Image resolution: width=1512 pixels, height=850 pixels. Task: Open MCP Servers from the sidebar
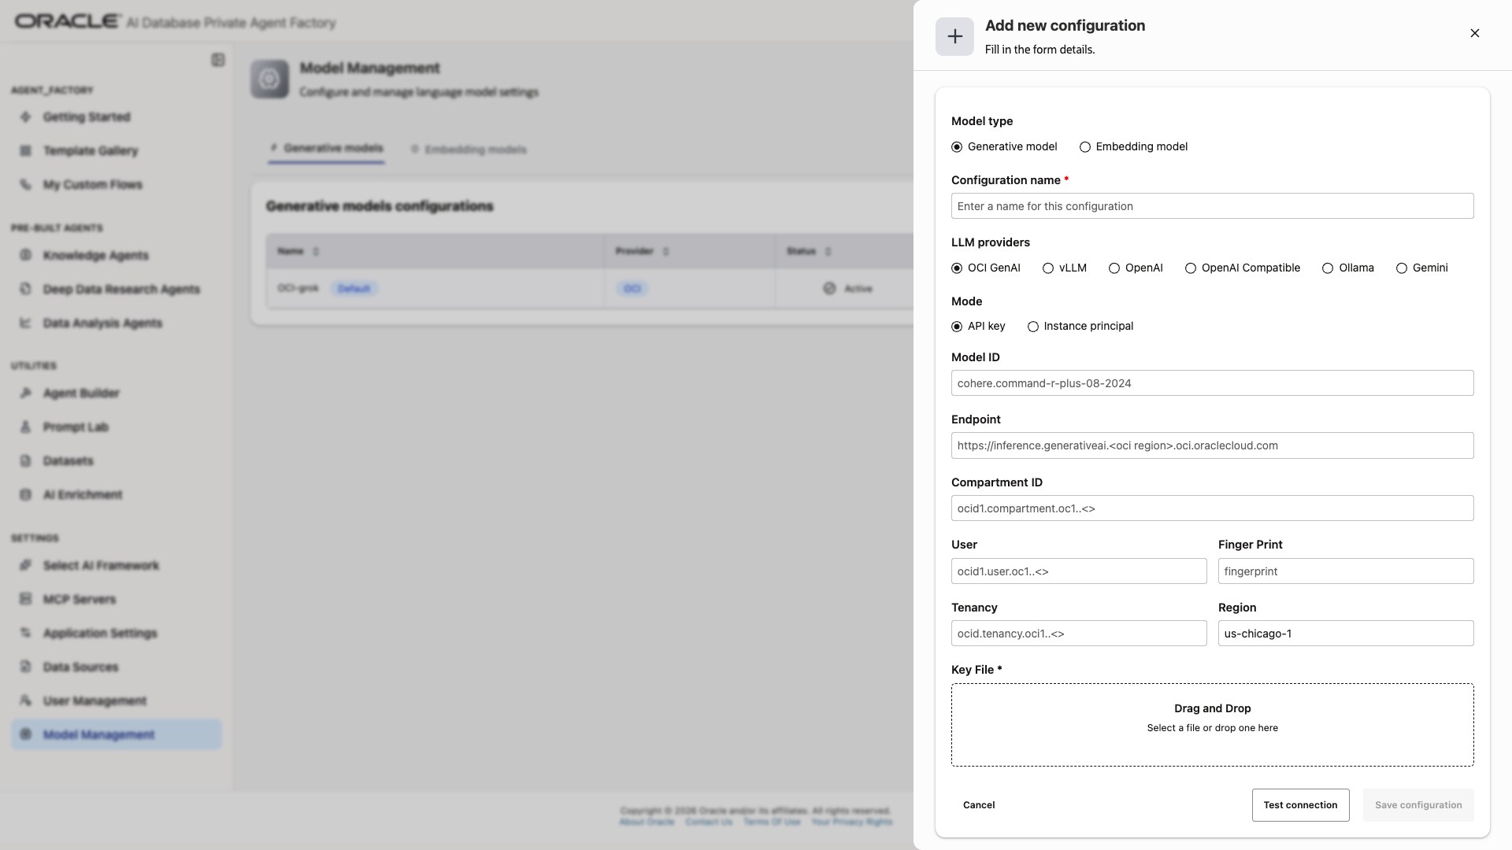[x=80, y=600]
